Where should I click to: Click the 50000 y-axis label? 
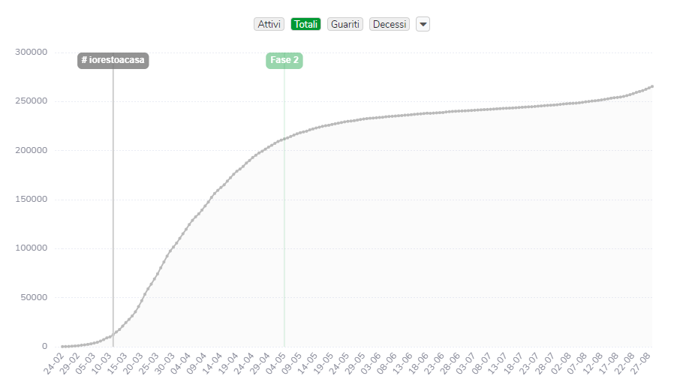coord(35,297)
